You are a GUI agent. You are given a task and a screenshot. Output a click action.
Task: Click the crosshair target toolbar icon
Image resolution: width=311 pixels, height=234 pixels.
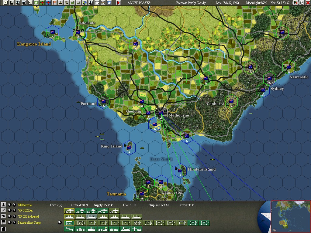point(91,3)
